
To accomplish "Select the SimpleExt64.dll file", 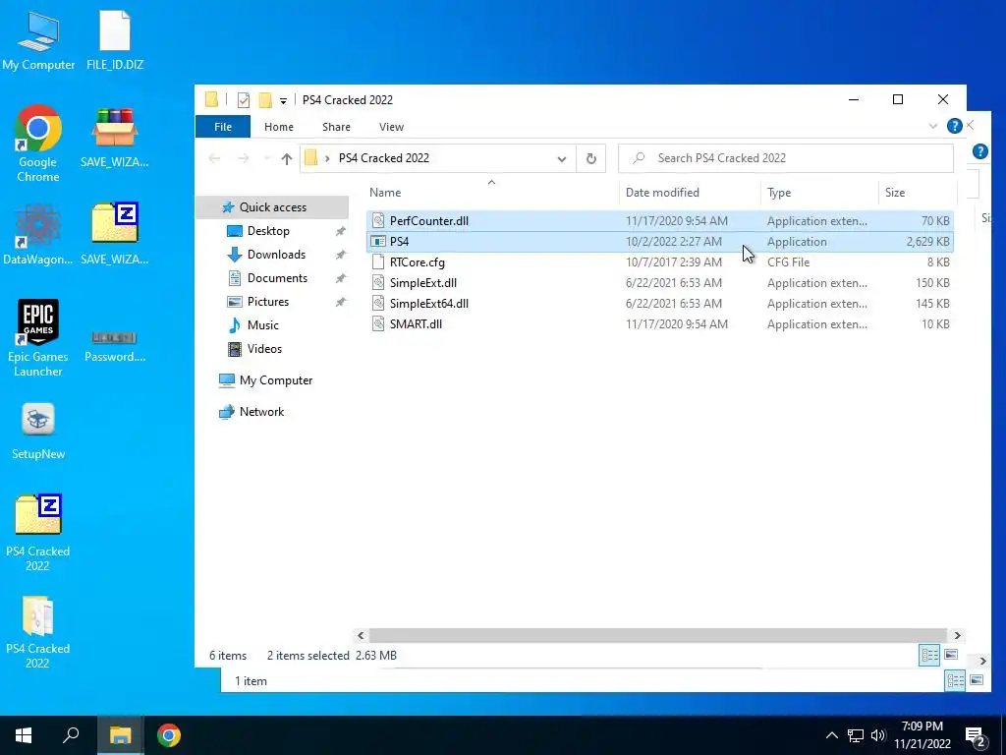I will [659, 303].
